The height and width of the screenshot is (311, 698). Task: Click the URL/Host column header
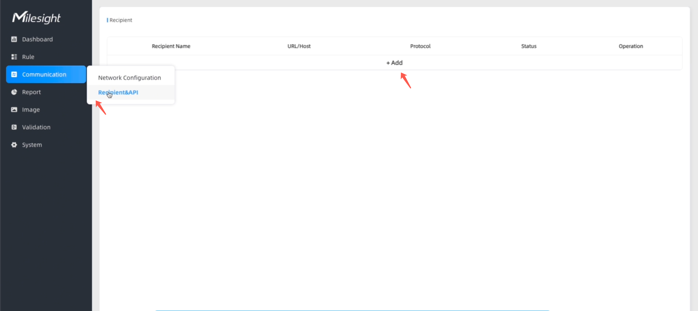299,46
